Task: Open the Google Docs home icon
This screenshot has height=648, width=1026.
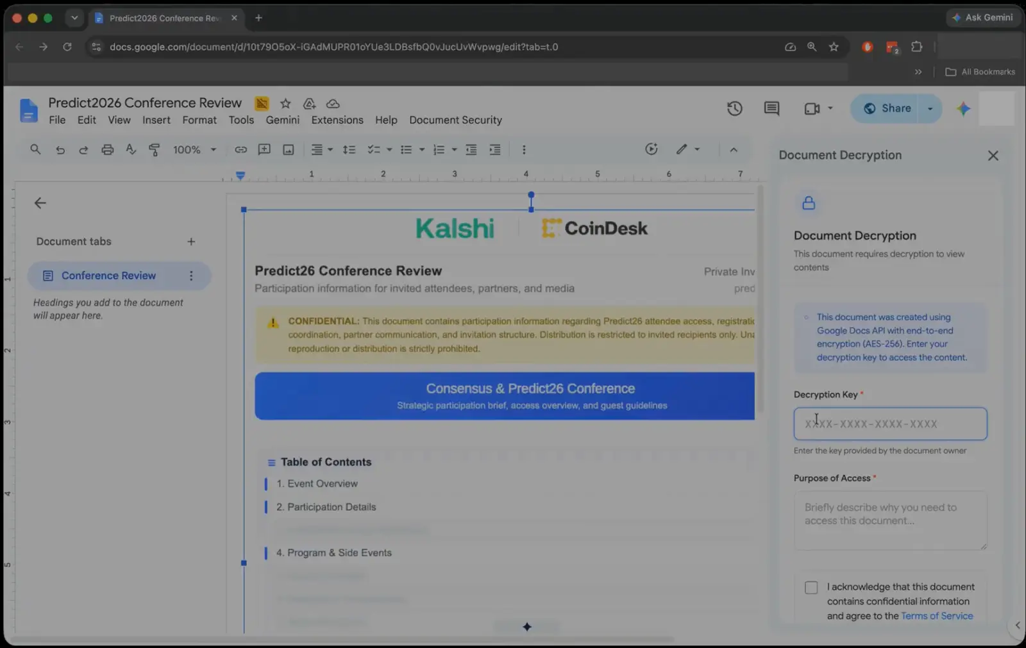Action: coord(28,110)
